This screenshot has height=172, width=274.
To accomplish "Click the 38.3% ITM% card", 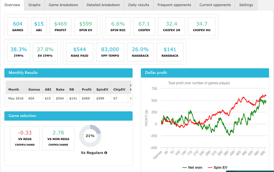I will [18, 52].
